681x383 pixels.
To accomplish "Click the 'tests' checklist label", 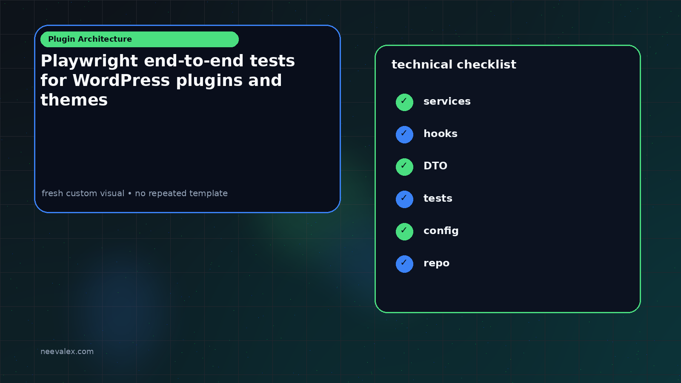I will click(438, 198).
